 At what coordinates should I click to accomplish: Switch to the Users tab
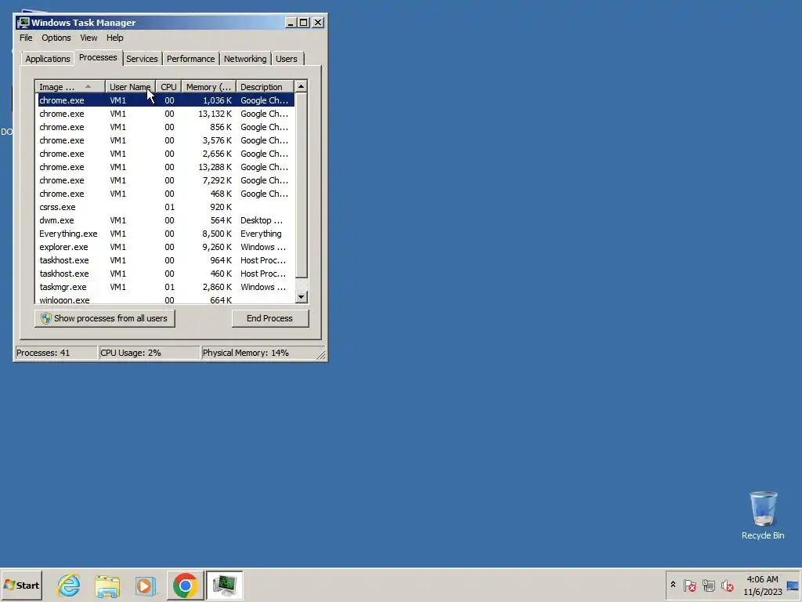(287, 59)
